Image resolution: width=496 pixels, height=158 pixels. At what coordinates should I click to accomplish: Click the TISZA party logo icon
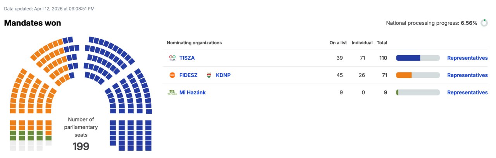pos(172,58)
